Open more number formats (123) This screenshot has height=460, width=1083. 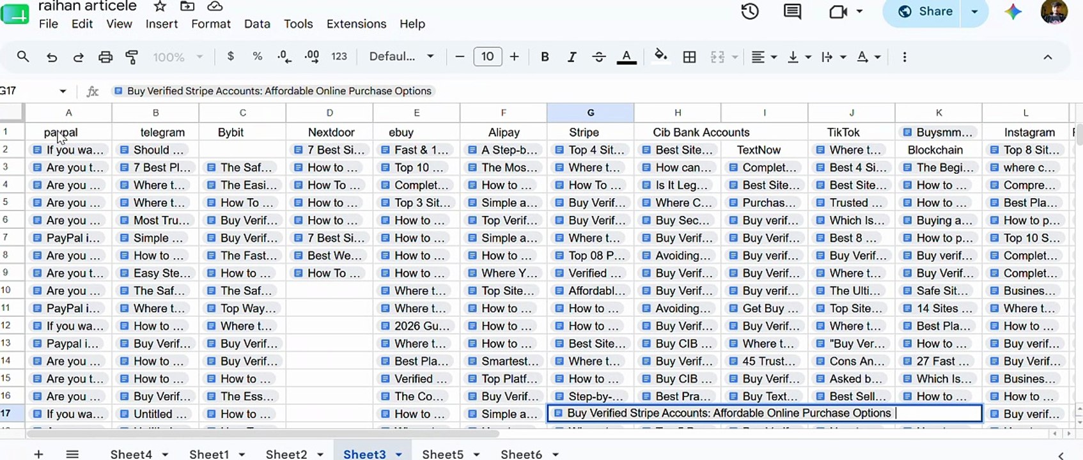point(339,56)
